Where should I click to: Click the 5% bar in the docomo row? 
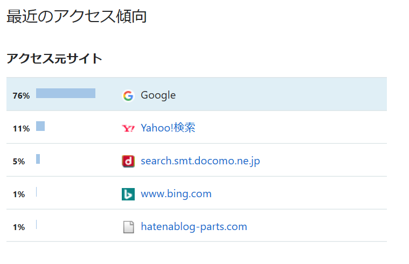click(x=38, y=159)
